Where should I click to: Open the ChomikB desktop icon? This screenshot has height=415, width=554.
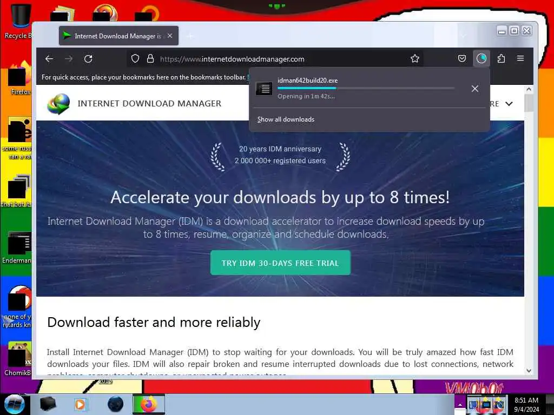coord(18,359)
